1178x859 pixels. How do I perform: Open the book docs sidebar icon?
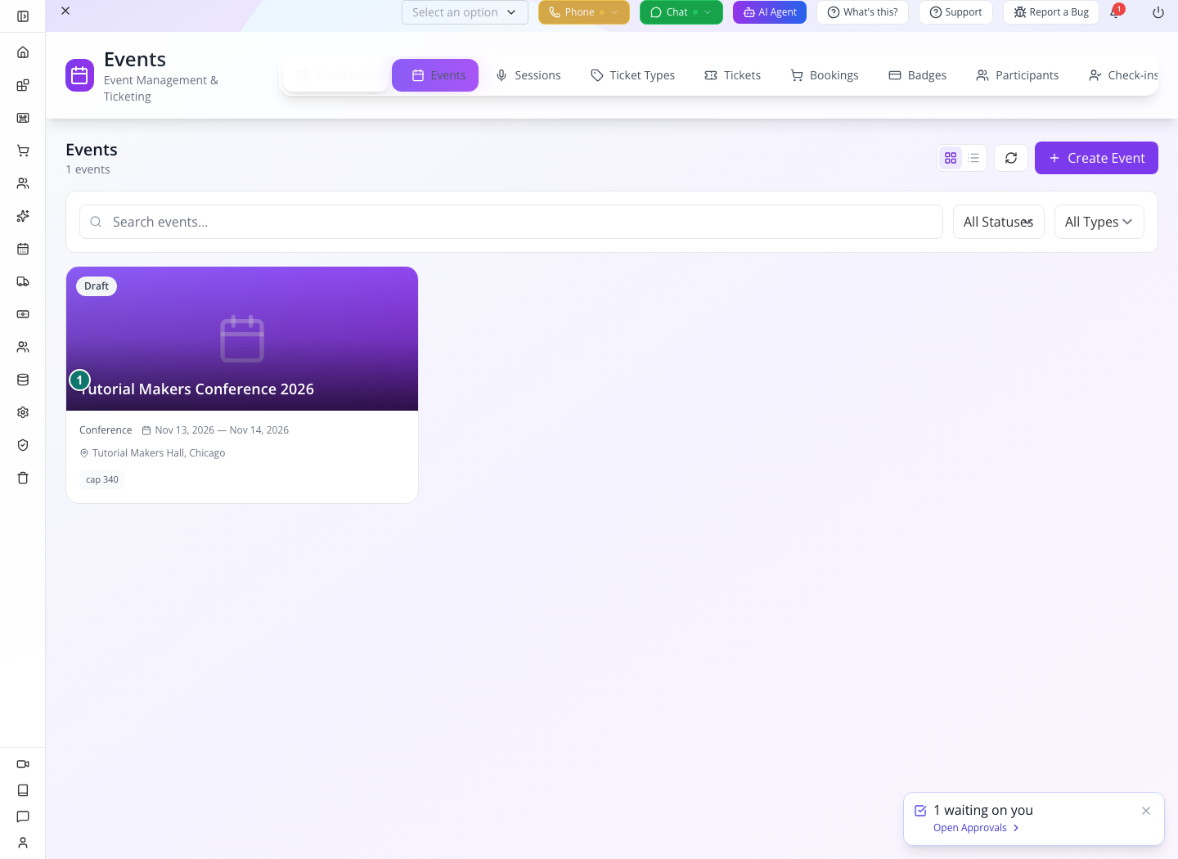tap(23, 790)
